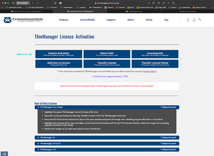Switch to the Activating Your License tab
214x156 pixels.
[x=26, y=12]
